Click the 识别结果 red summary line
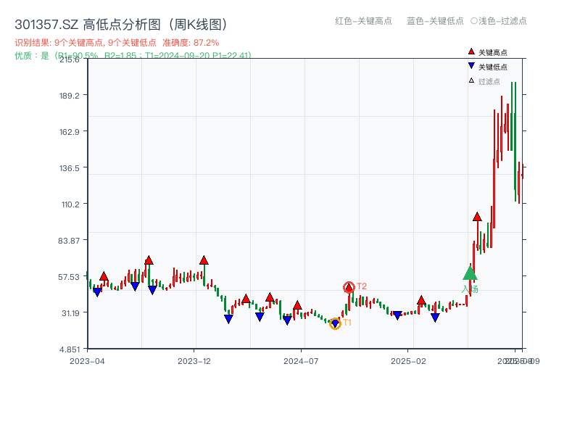 coord(117,43)
